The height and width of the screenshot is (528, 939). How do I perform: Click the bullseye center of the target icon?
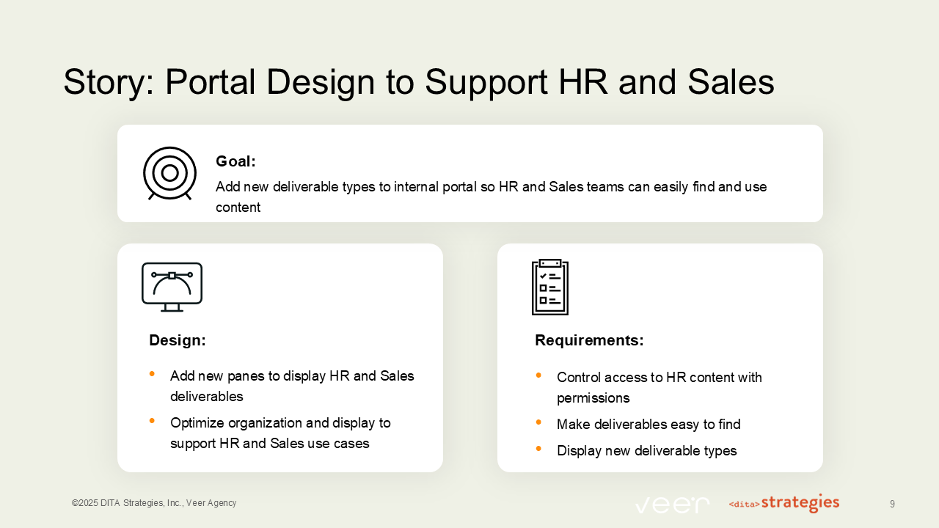click(x=169, y=174)
